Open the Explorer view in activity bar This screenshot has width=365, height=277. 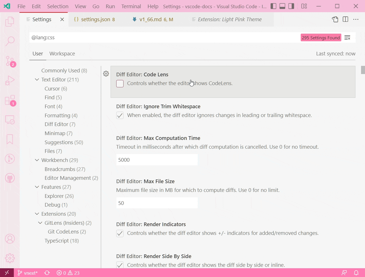coord(10,21)
